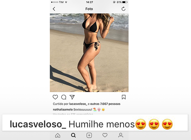Image resolution: width=191 pixels, height=140 pixels.
Task: Share the post with the paper plane icon
Action: (72, 97)
